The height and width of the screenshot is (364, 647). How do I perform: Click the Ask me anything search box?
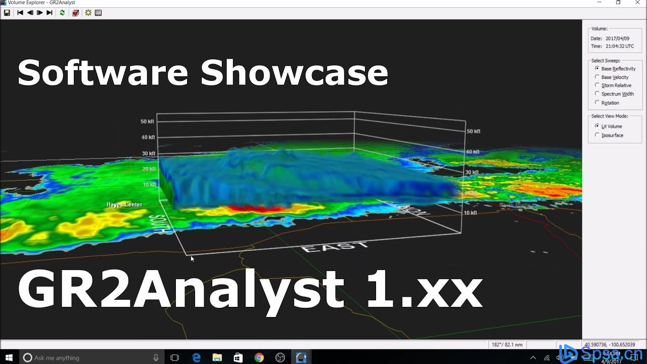pos(92,357)
